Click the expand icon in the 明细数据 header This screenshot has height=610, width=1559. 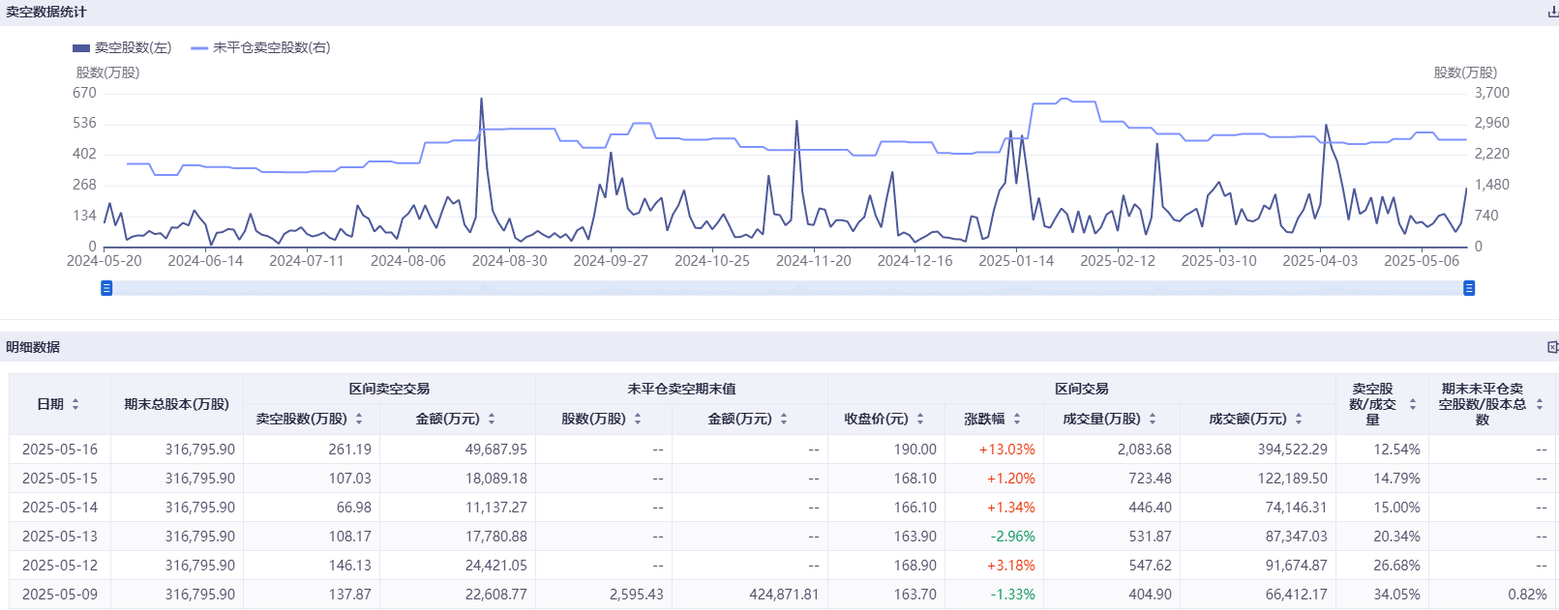point(1552,347)
